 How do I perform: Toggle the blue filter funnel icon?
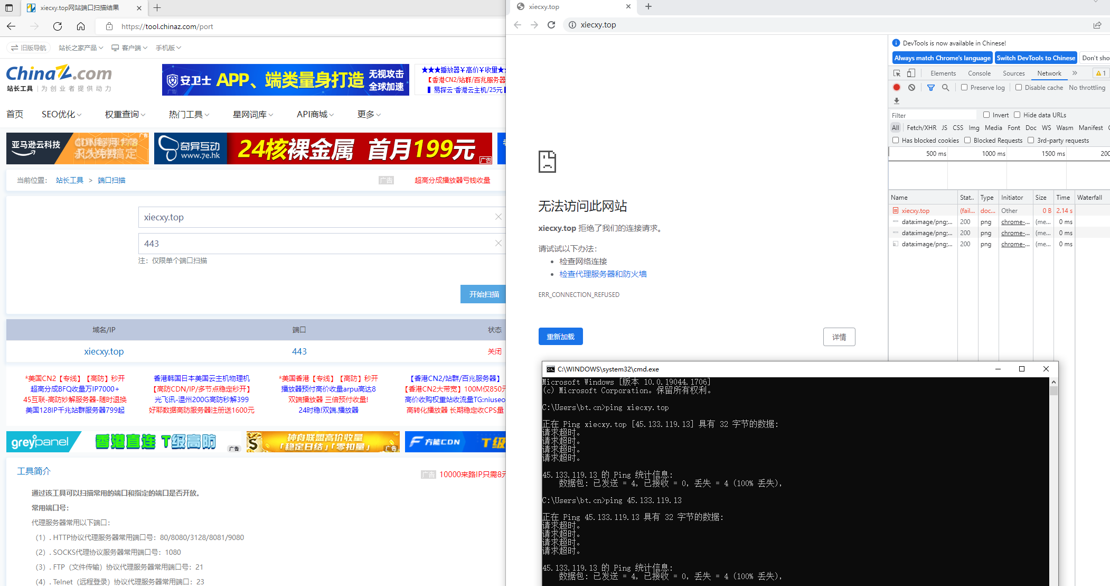(x=931, y=88)
